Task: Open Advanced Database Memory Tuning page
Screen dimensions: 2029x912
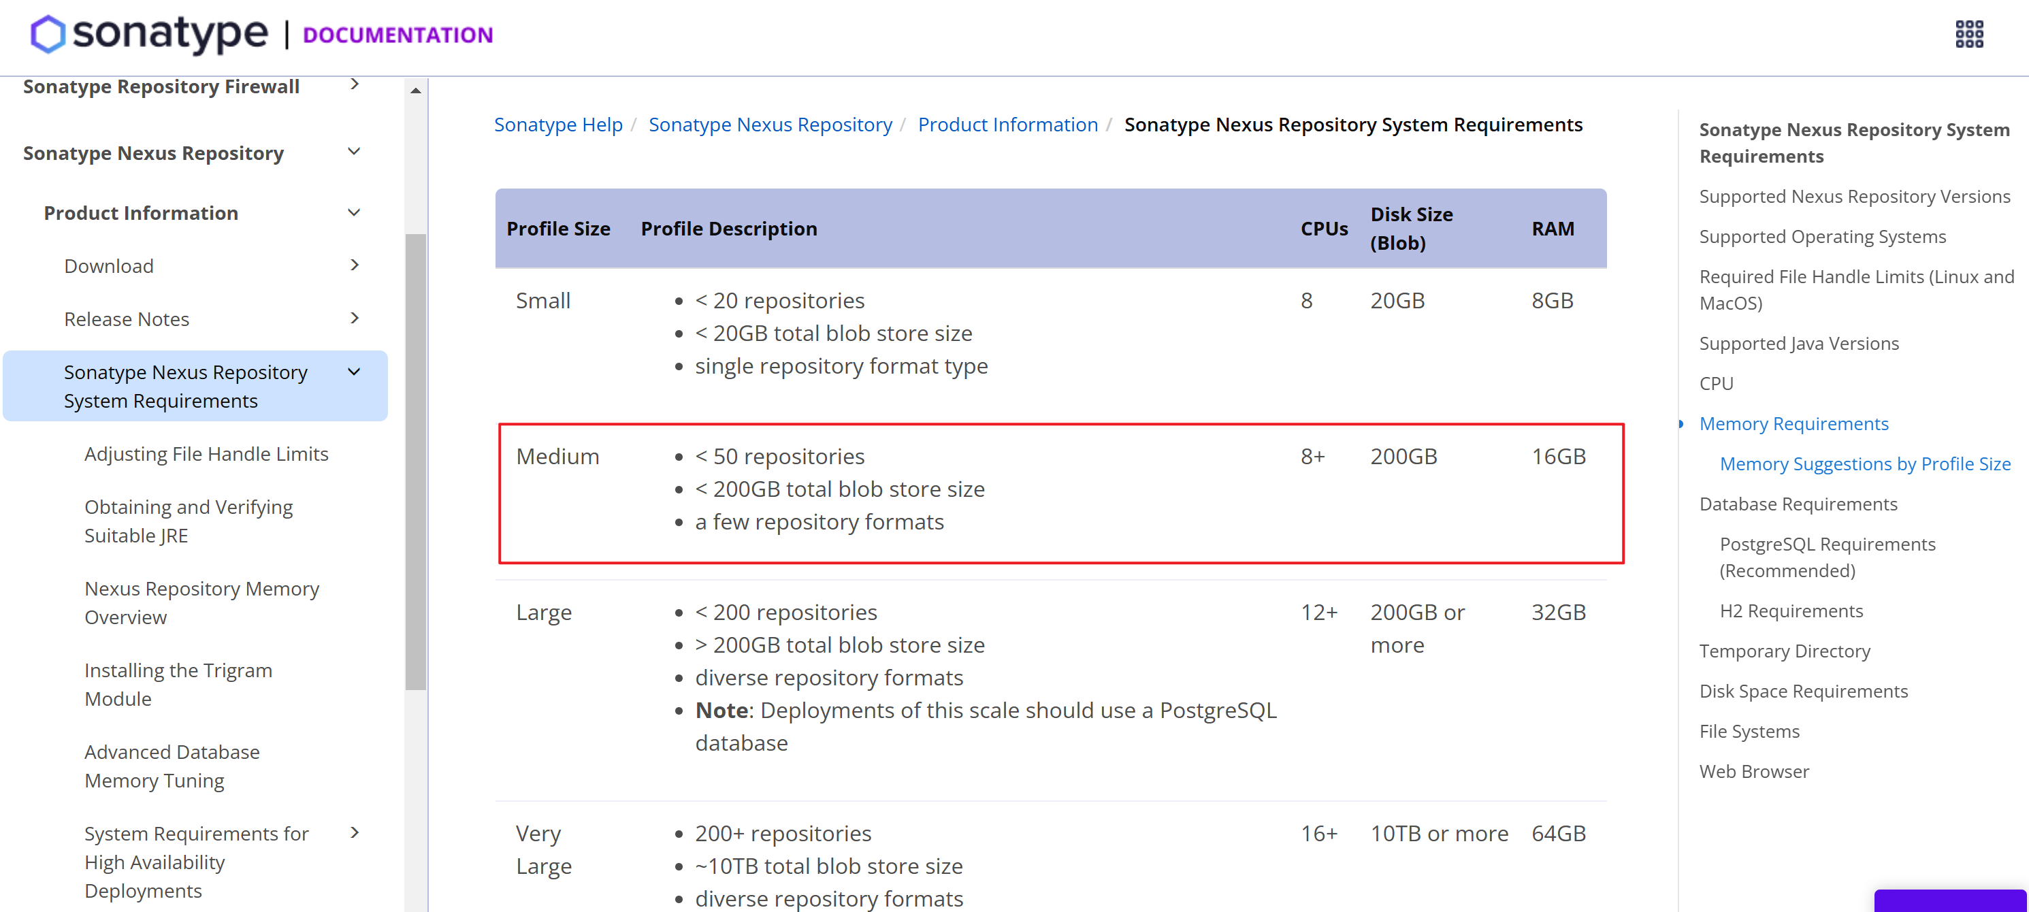Action: [172, 766]
